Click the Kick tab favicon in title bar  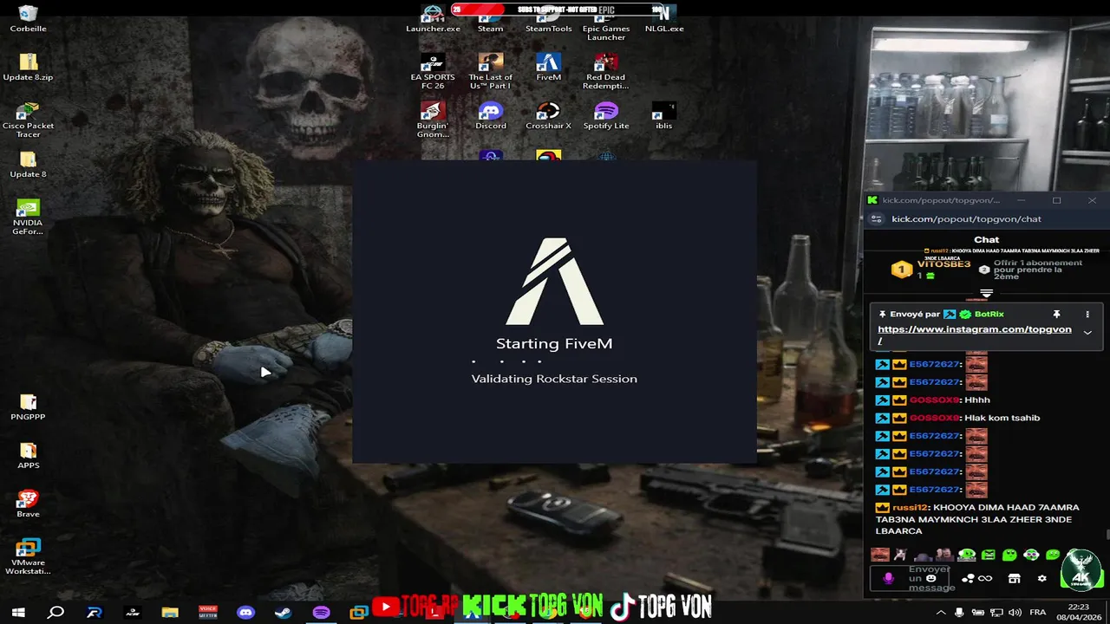[x=872, y=200]
